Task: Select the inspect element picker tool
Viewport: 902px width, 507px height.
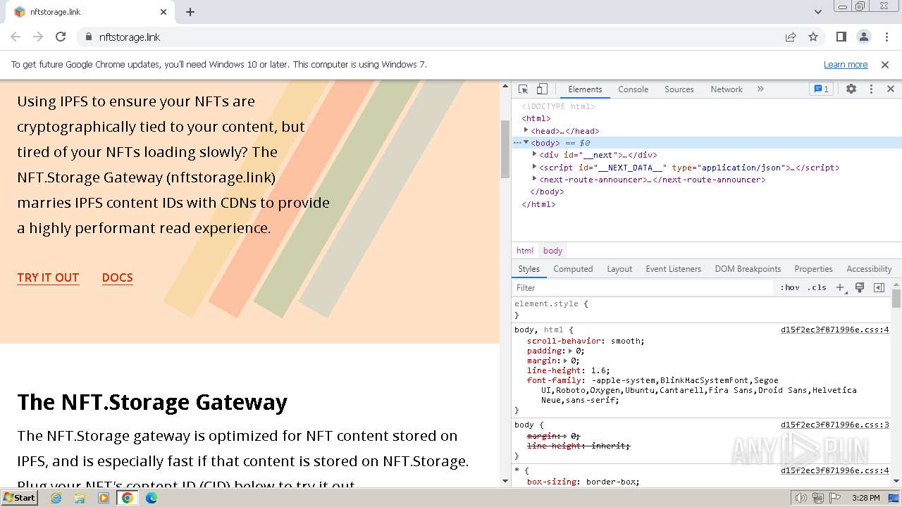Action: point(523,89)
